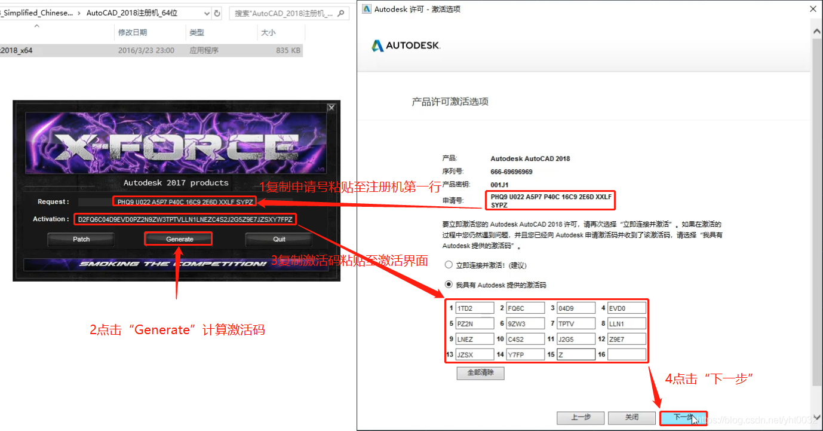Click the refresh icon beside the address bar
Screen dimensions: 823x431
click(217, 13)
